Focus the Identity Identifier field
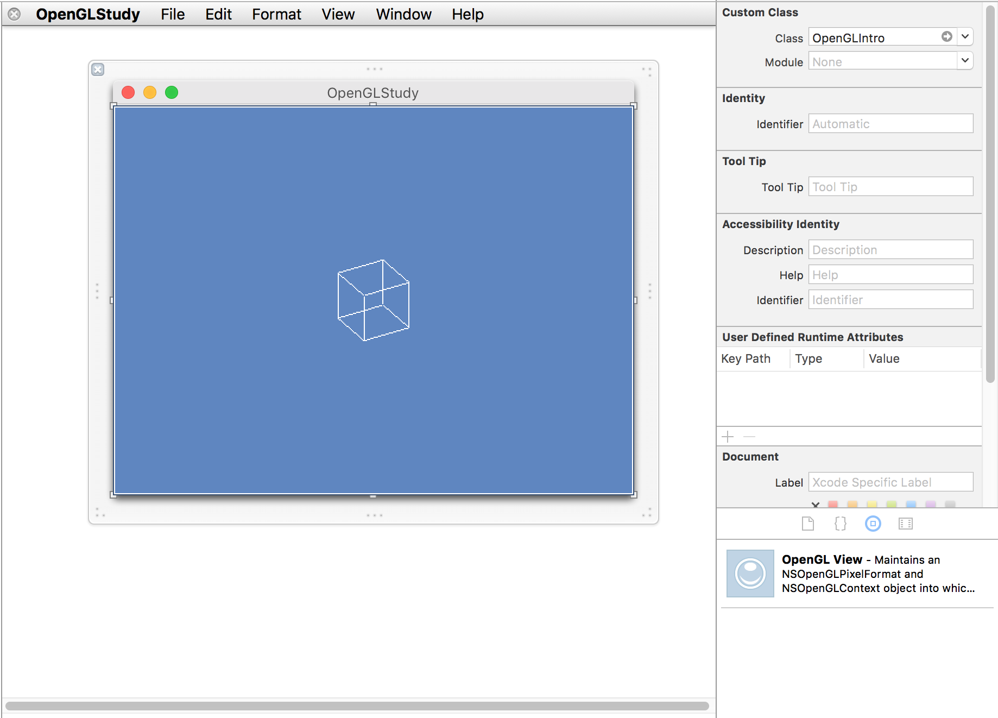The height and width of the screenshot is (718, 998). pyautogui.click(x=890, y=123)
